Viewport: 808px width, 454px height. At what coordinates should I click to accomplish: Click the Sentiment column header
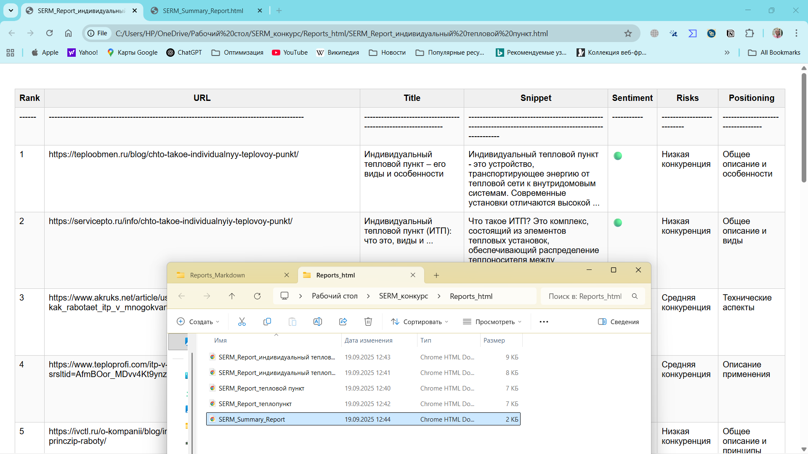pyautogui.click(x=632, y=98)
